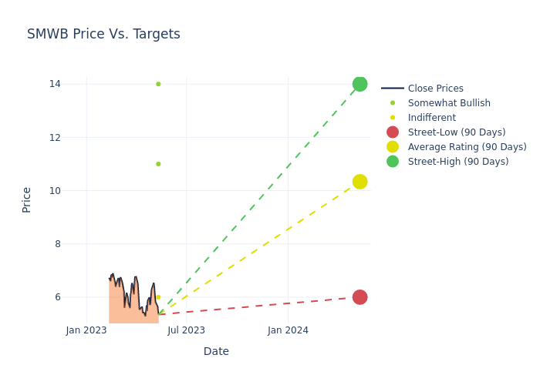Image resolution: width=540 pixels, height=385 pixels.
Task: Click the chart title SMWB Price Vs. Targets
Action: tap(103, 35)
